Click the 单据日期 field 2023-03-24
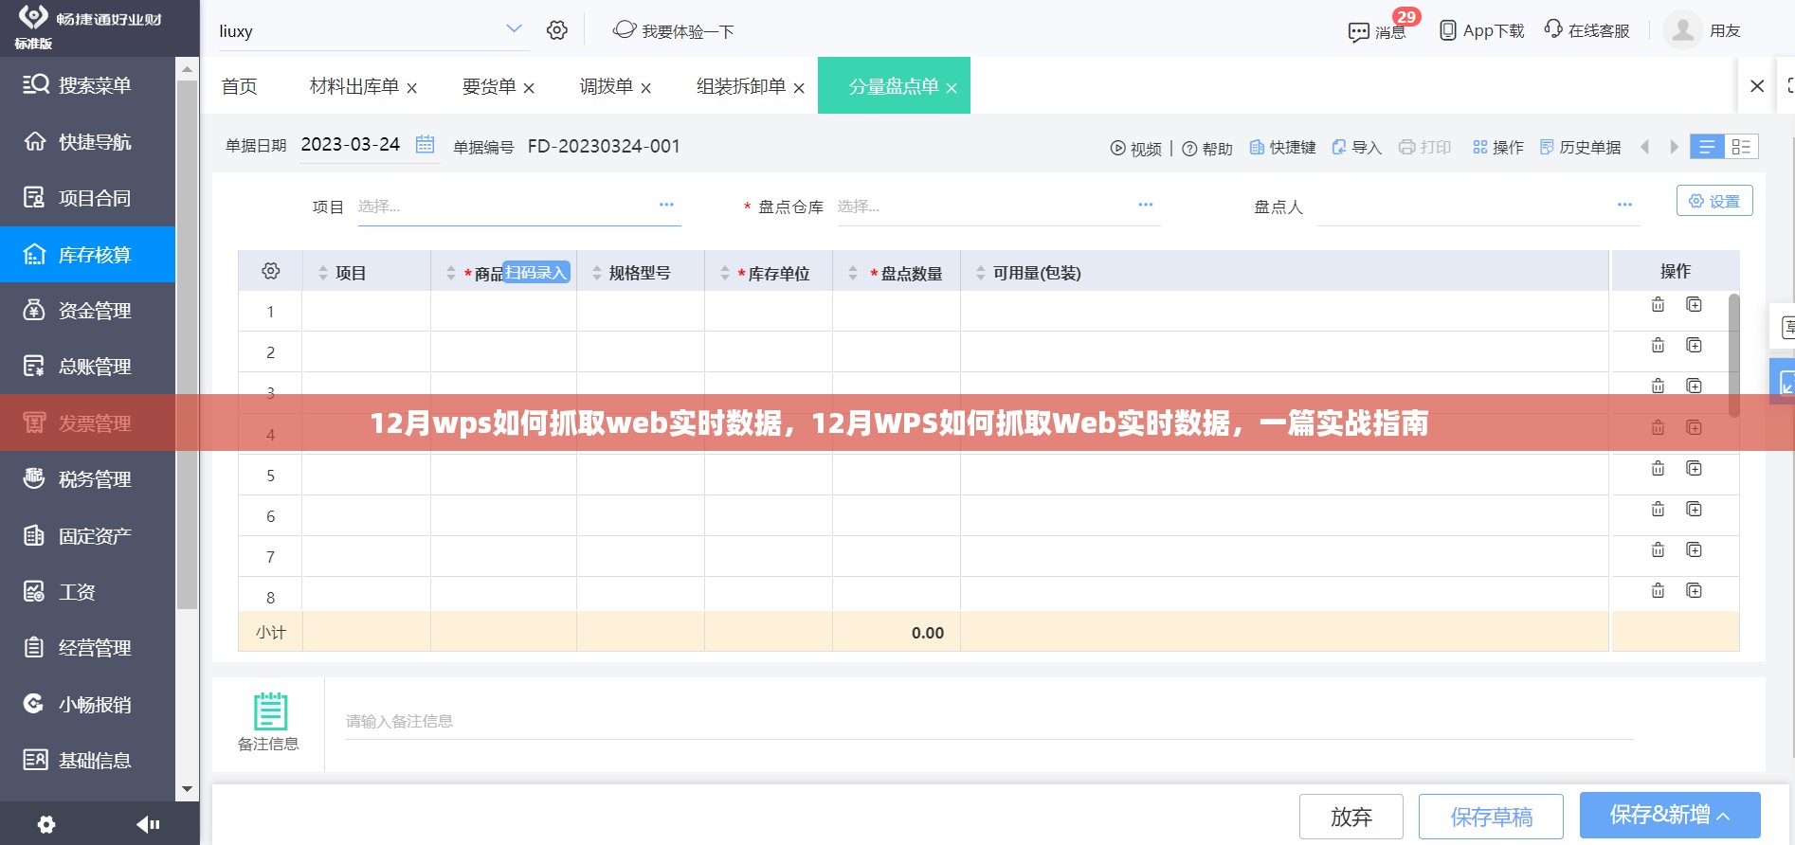Image resolution: width=1795 pixels, height=845 pixels. pyautogui.click(x=351, y=144)
